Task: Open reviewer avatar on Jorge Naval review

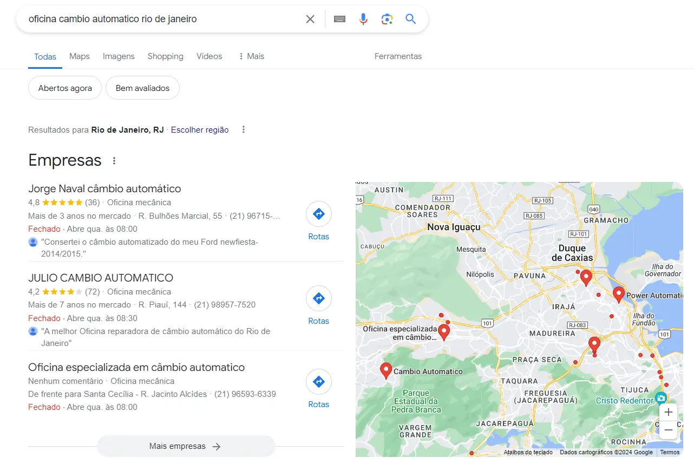Action: [33, 242]
